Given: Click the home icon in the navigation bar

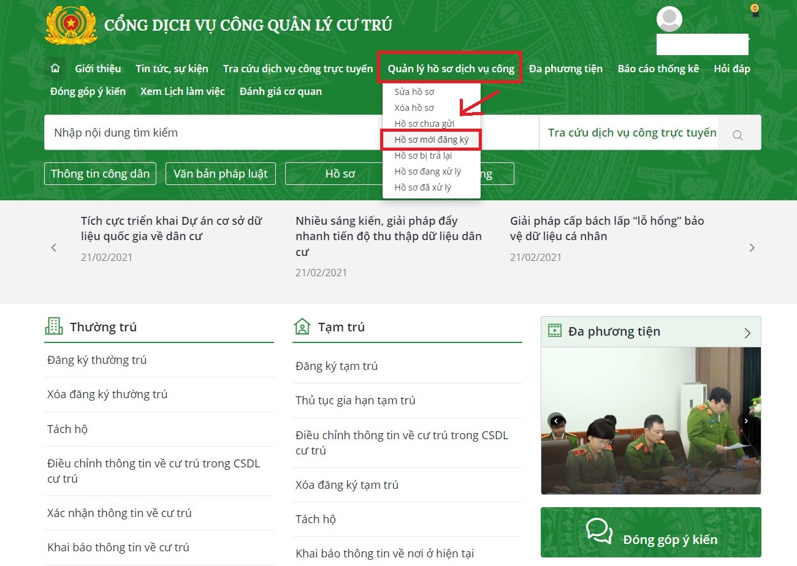Looking at the screenshot, I should (x=55, y=68).
